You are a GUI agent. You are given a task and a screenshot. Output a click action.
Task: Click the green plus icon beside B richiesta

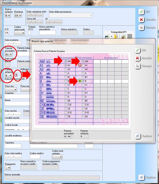80,81
